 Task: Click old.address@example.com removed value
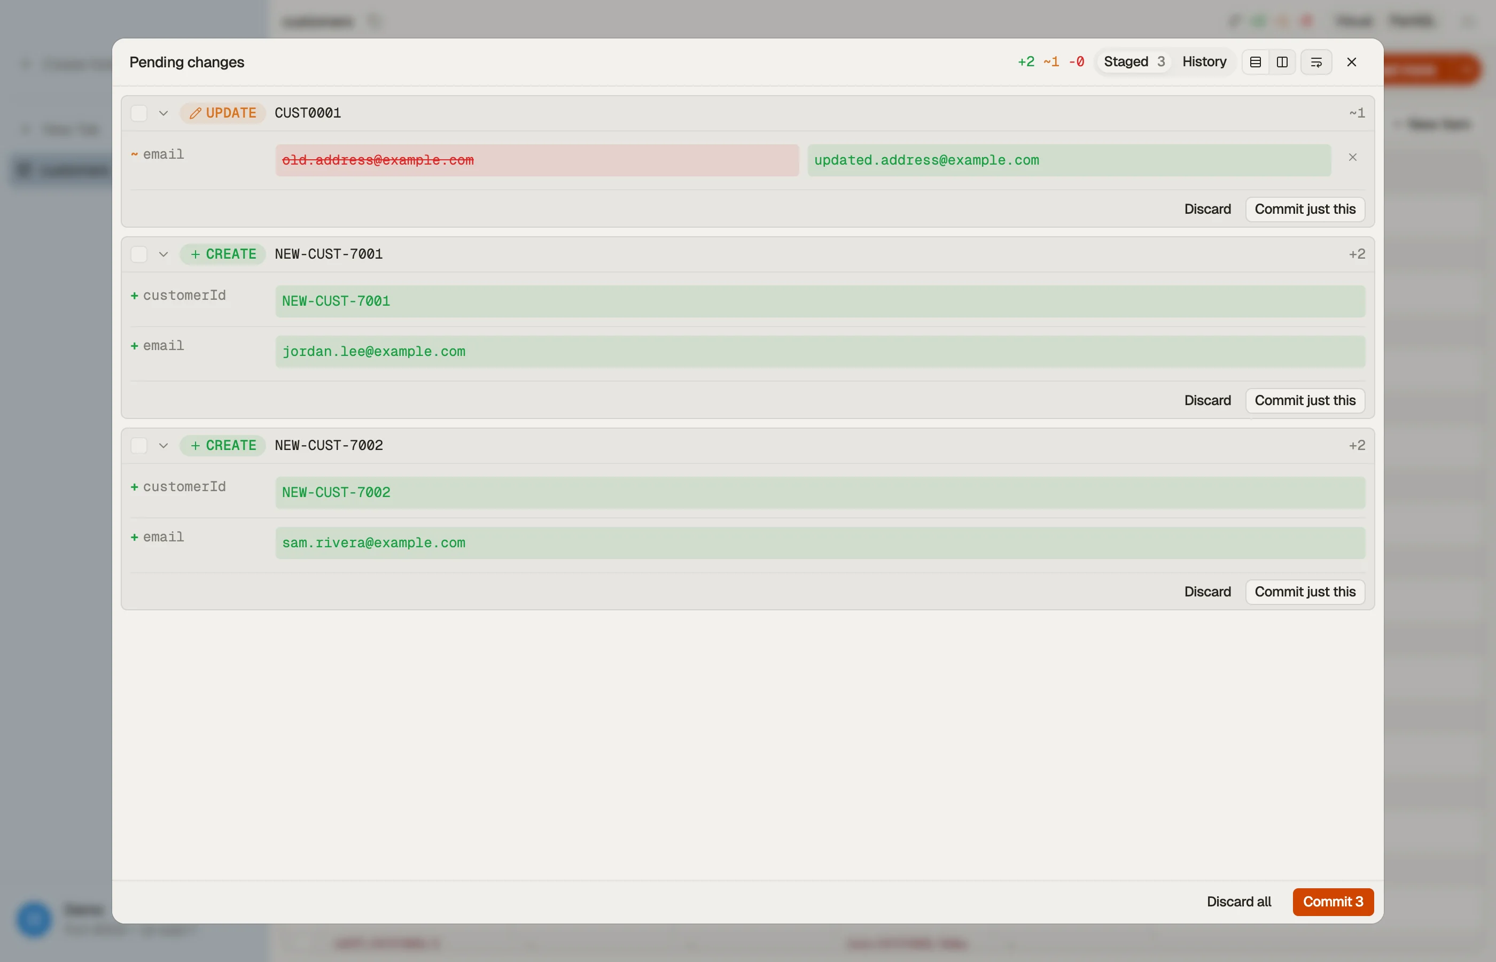pos(537,160)
